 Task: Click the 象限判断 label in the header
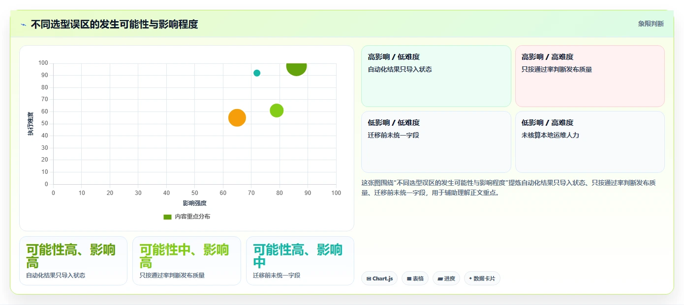click(651, 24)
